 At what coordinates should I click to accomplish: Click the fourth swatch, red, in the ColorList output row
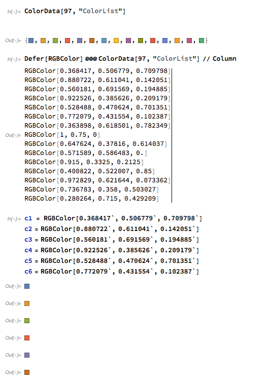point(67,41)
